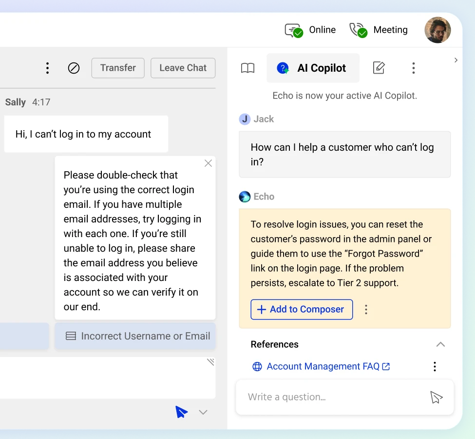Submit the copilot question send icon
The height and width of the screenshot is (439, 475).
[x=436, y=397]
